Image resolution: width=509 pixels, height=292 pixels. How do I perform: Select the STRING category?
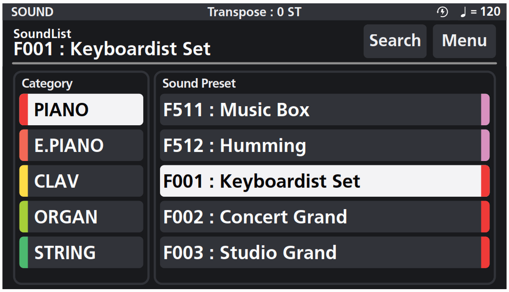point(81,252)
